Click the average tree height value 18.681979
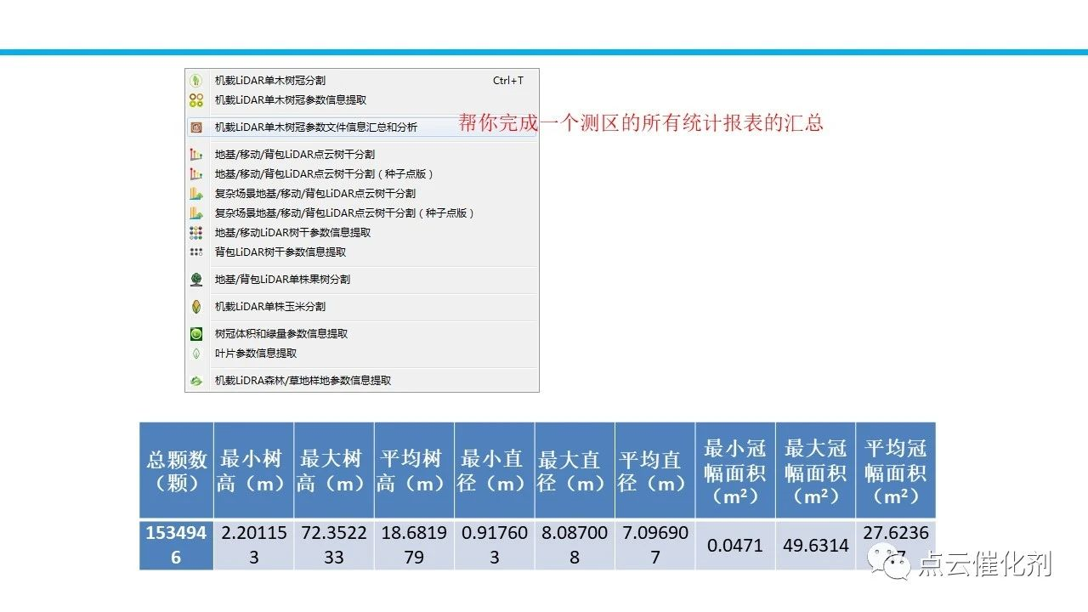The image size is (1088, 612). click(x=414, y=545)
